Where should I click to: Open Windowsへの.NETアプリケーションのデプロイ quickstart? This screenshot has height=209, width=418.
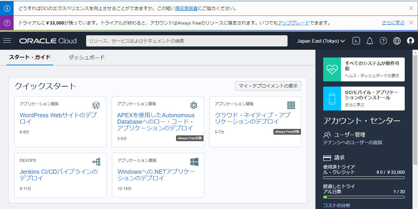coord(156,175)
